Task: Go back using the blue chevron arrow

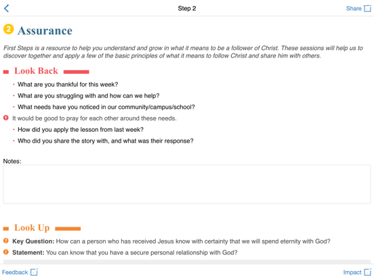Action: [7, 8]
